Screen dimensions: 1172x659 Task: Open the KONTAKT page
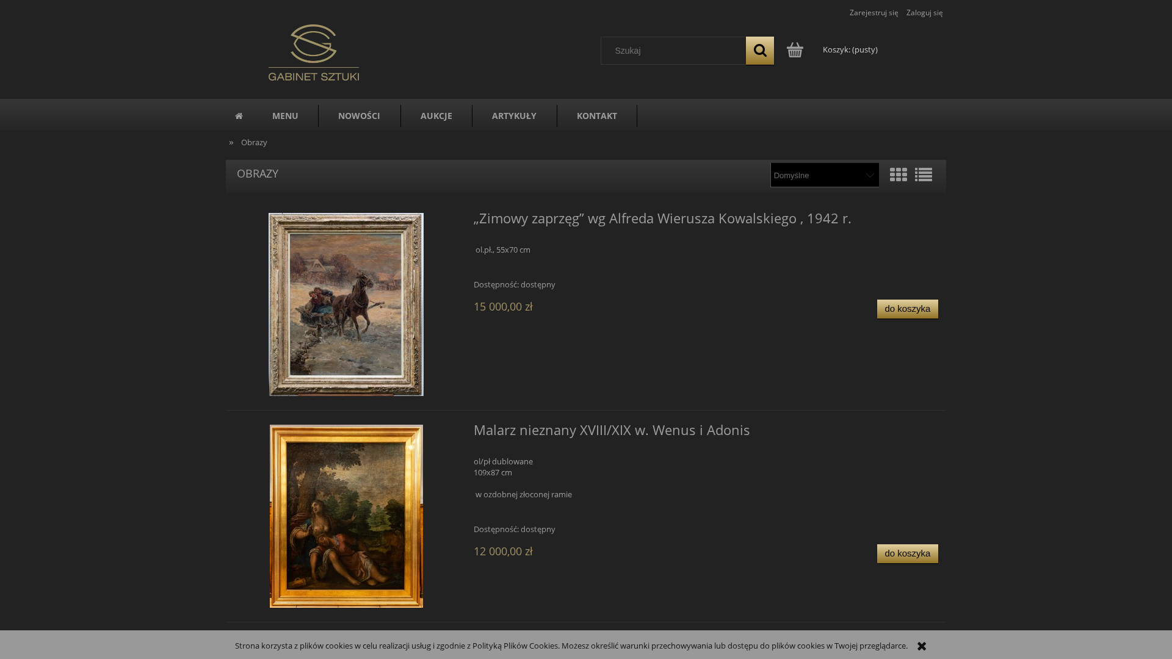click(597, 116)
